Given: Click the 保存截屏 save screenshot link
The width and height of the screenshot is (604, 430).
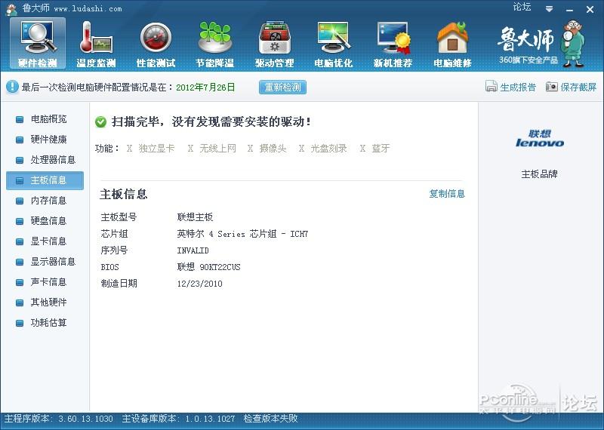Looking at the screenshot, I should click(578, 87).
